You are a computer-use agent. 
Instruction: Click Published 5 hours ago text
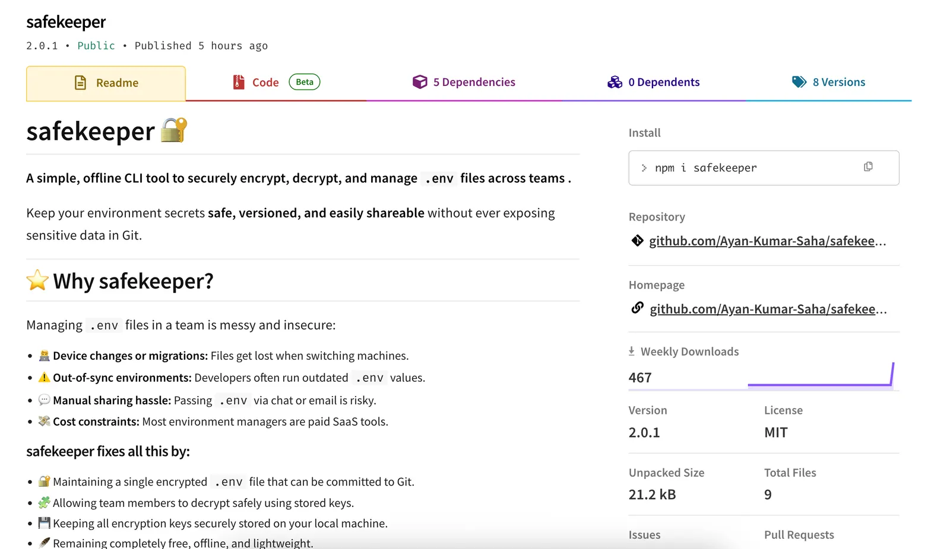click(201, 46)
